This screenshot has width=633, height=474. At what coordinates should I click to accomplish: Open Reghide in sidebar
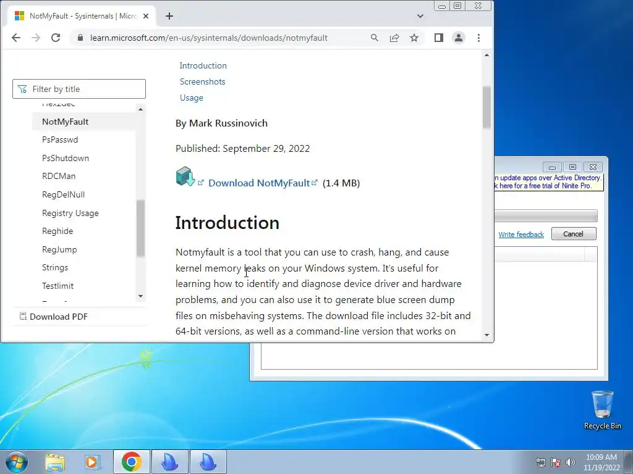[x=57, y=231]
